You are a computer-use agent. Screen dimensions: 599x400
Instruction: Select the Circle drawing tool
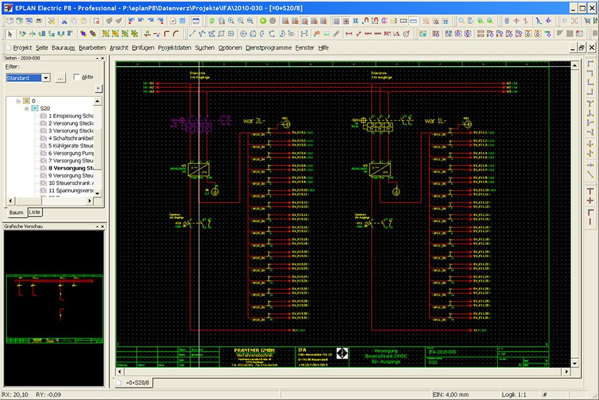[x=244, y=34]
